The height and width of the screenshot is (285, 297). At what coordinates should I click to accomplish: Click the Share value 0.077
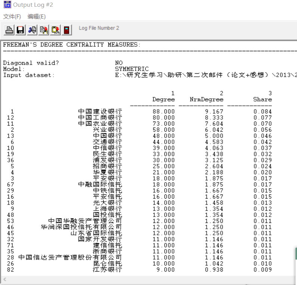point(263,117)
